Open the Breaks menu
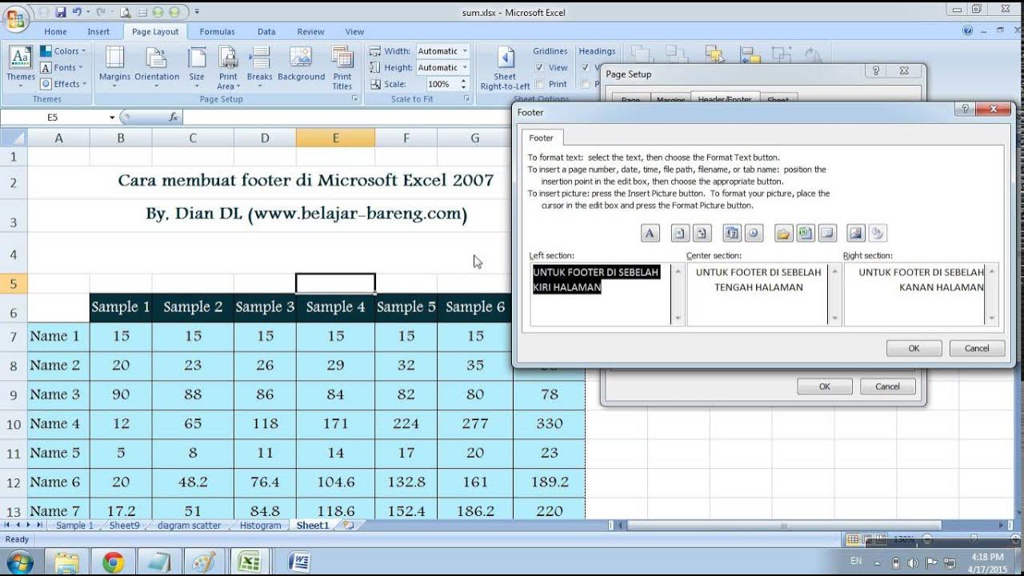Image resolution: width=1024 pixels, height=576 pixels. pos(259,68)
